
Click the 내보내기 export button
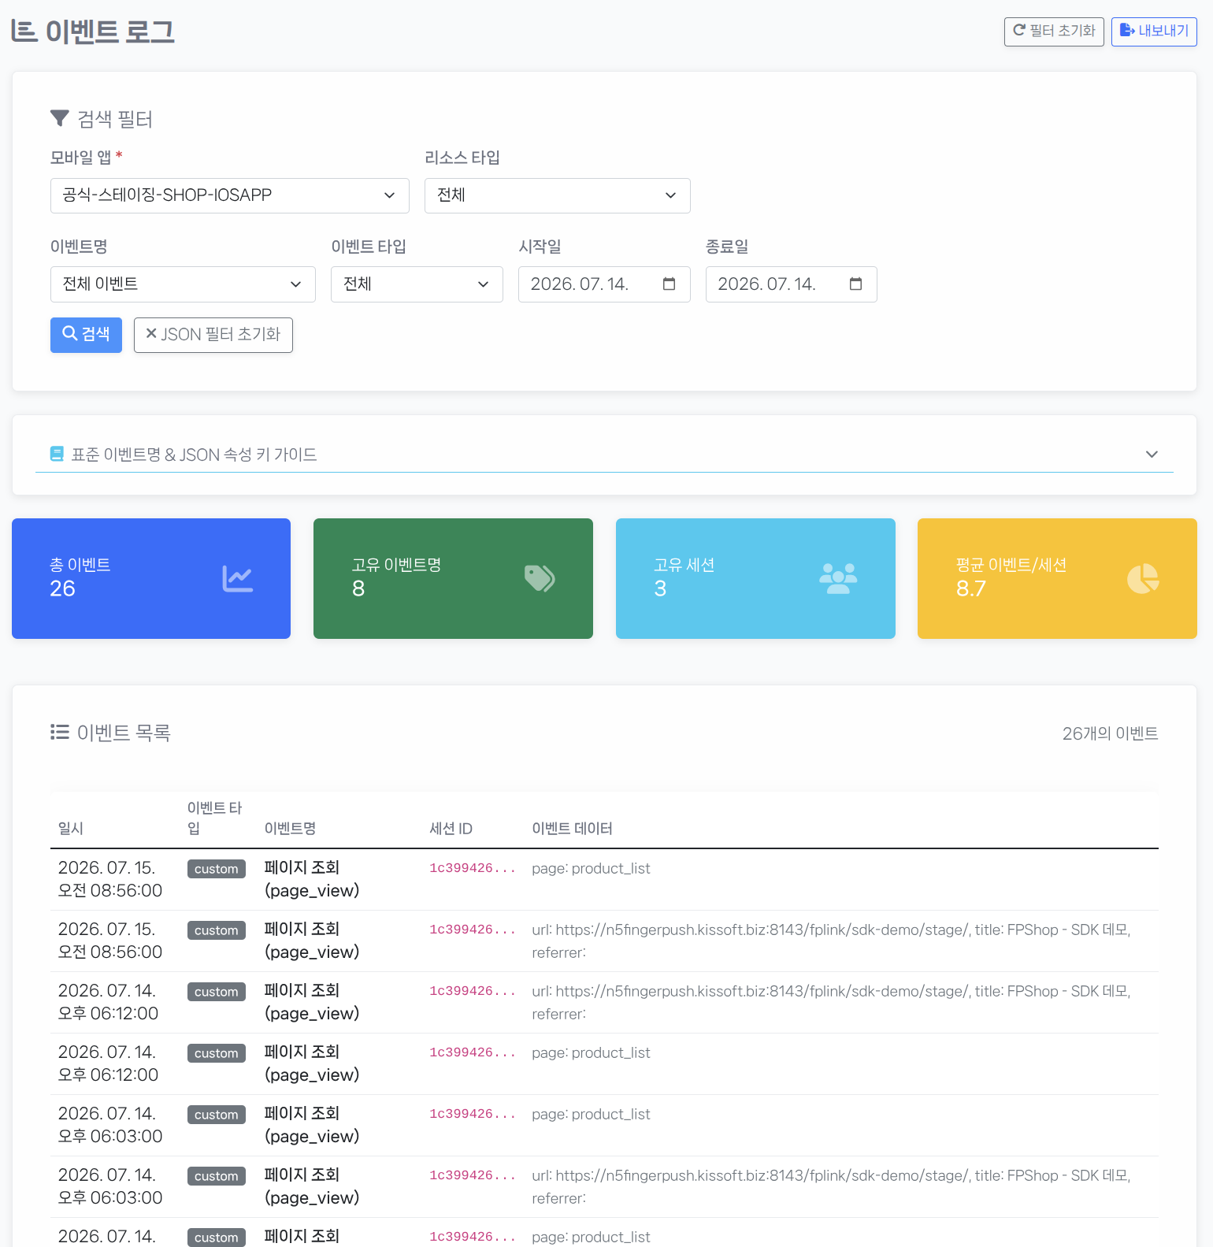click(x=1154, y=32)
